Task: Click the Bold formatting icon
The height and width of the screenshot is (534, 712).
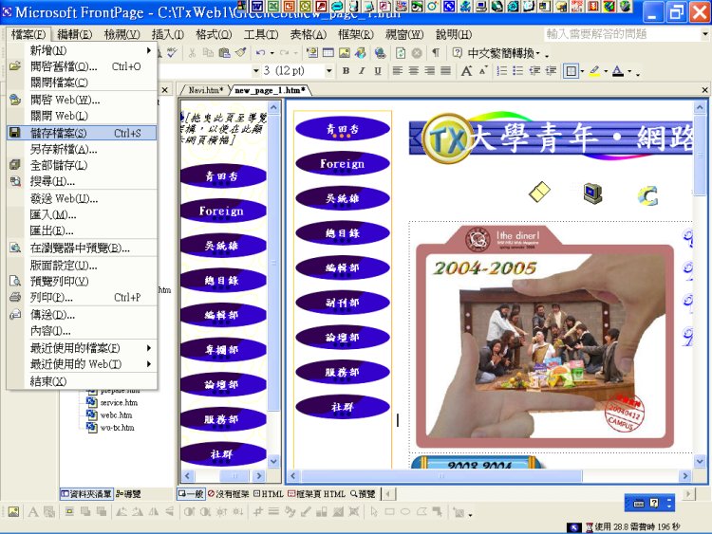Action: (x=347, y=71)
